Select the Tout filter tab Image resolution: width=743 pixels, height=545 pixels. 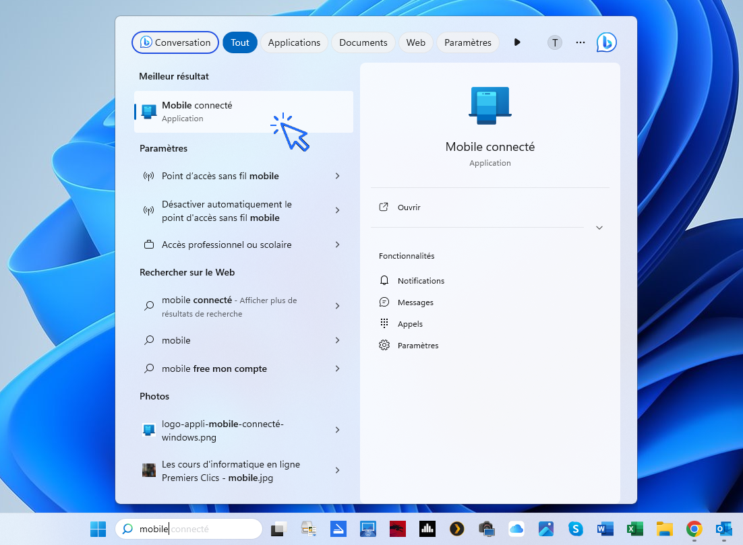coord(240,42)
